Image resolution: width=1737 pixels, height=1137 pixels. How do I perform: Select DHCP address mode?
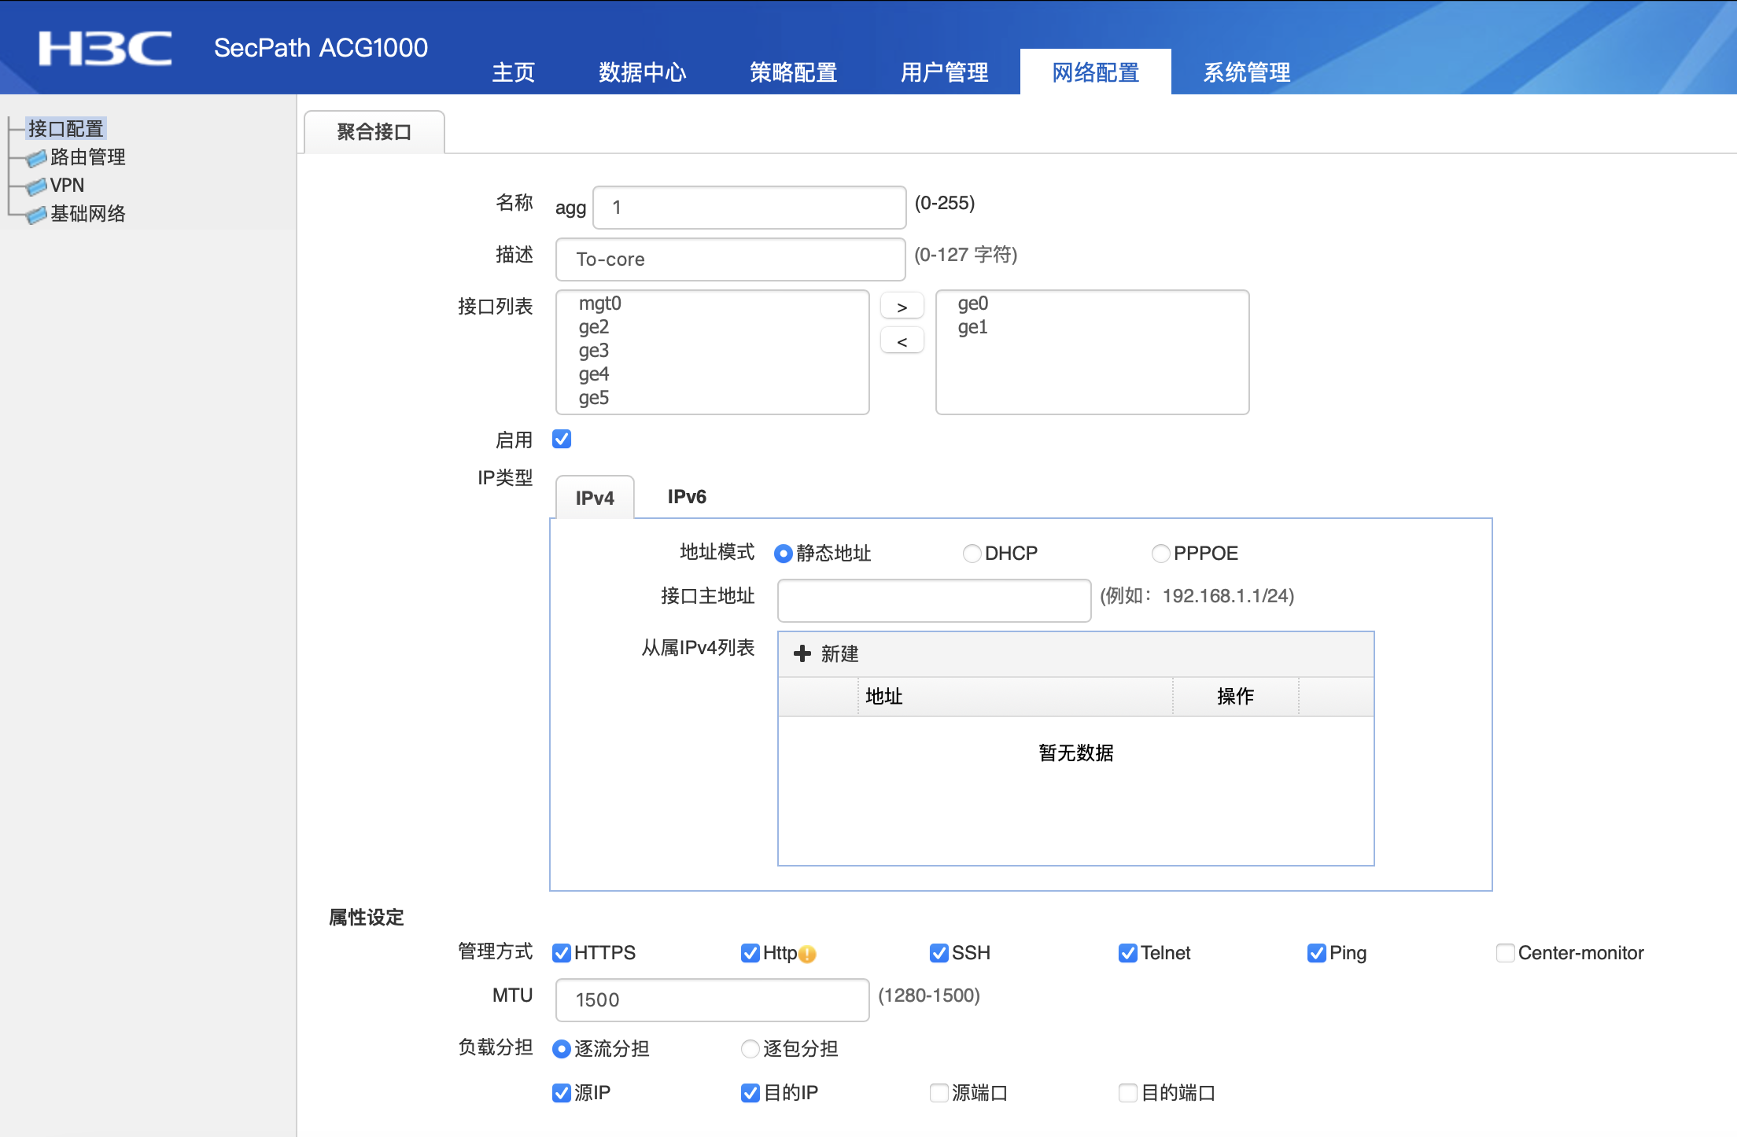[972, 554]
